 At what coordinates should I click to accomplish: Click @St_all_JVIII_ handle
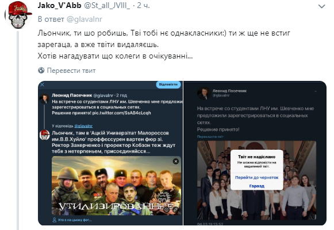coord(107,5)
